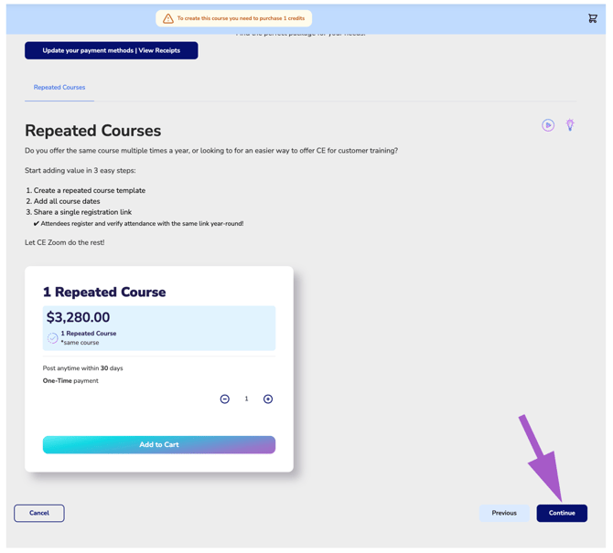Screen dimensions: 613x553
Task: Open the shopping cart icon
Action: click(x=592, y=18)
